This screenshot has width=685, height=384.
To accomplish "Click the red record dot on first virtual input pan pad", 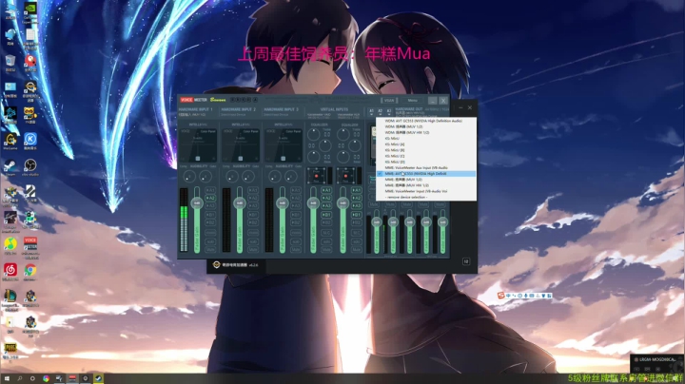I will point(316,176).
